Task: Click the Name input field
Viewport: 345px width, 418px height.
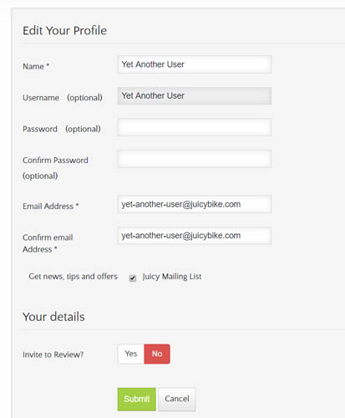Action: coord(195,64)
